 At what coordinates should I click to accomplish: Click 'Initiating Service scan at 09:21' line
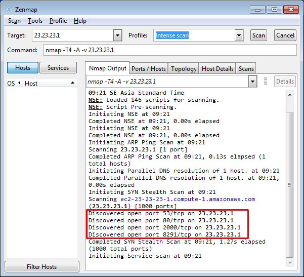click(x=145, y=256)
